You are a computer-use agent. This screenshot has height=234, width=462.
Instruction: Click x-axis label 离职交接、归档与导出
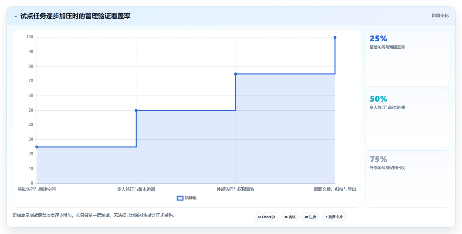(x=335, y=189)
